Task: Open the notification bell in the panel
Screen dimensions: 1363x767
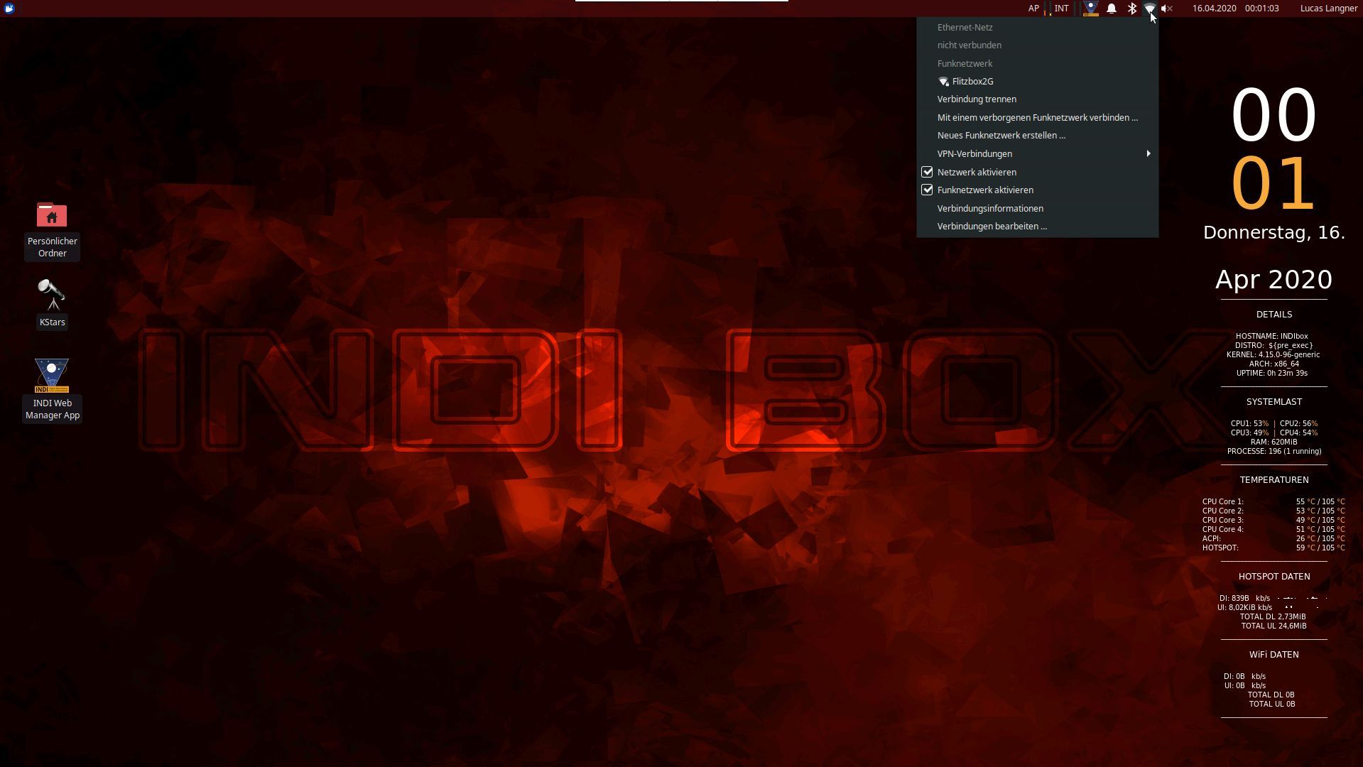Action: [x=1111, y=8]
